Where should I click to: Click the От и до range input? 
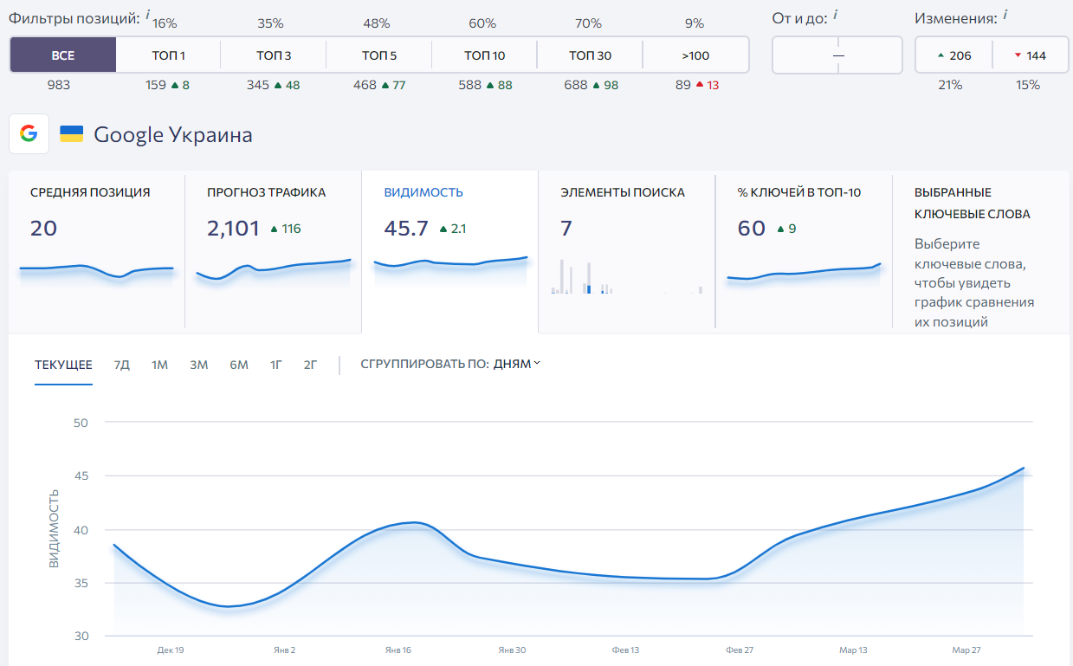(x=837, y=55)
